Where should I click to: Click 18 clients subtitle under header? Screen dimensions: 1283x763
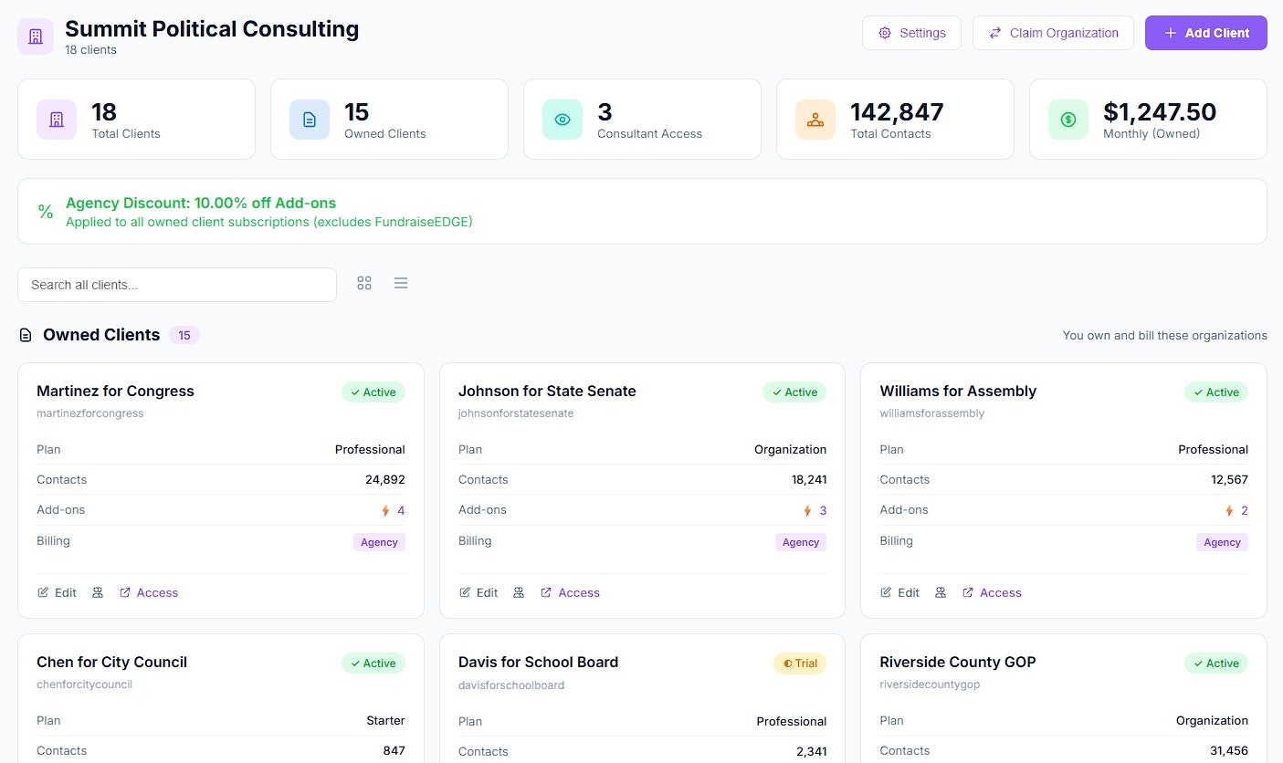(x=90, y=50)
